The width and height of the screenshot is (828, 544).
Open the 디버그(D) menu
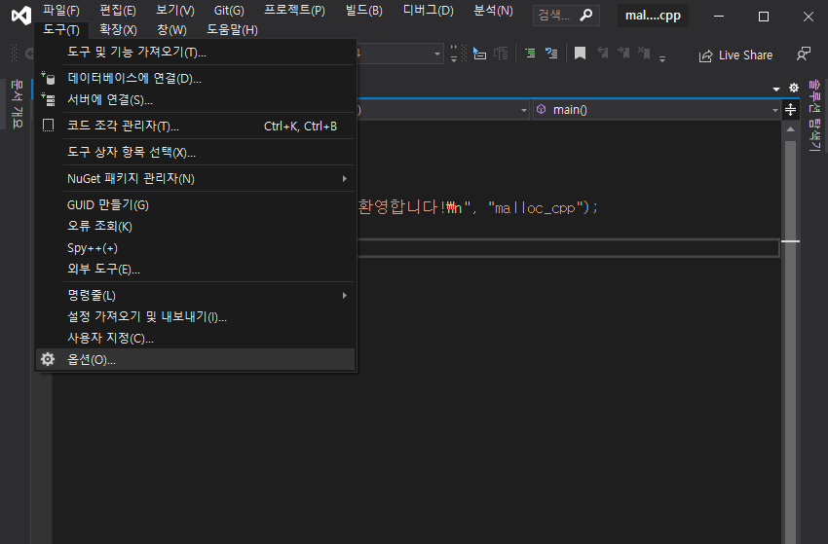pos(429,10)
